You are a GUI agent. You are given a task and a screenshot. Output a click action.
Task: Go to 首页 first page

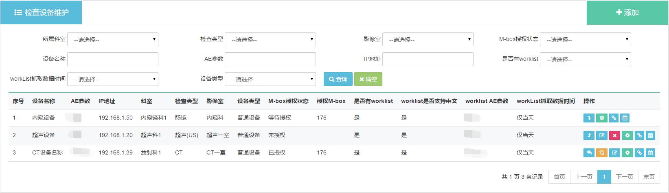click(559, 177)
